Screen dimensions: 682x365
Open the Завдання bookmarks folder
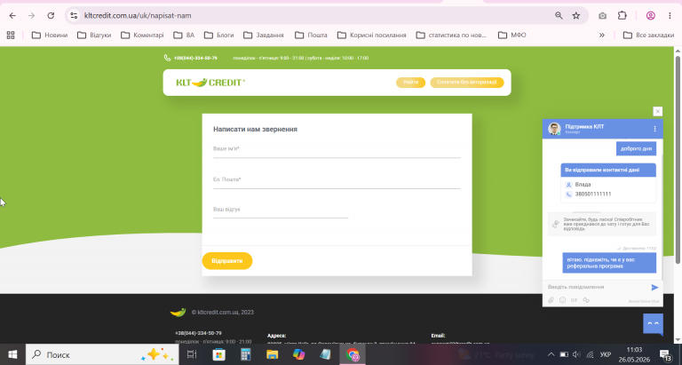click(x=264, y=36)
